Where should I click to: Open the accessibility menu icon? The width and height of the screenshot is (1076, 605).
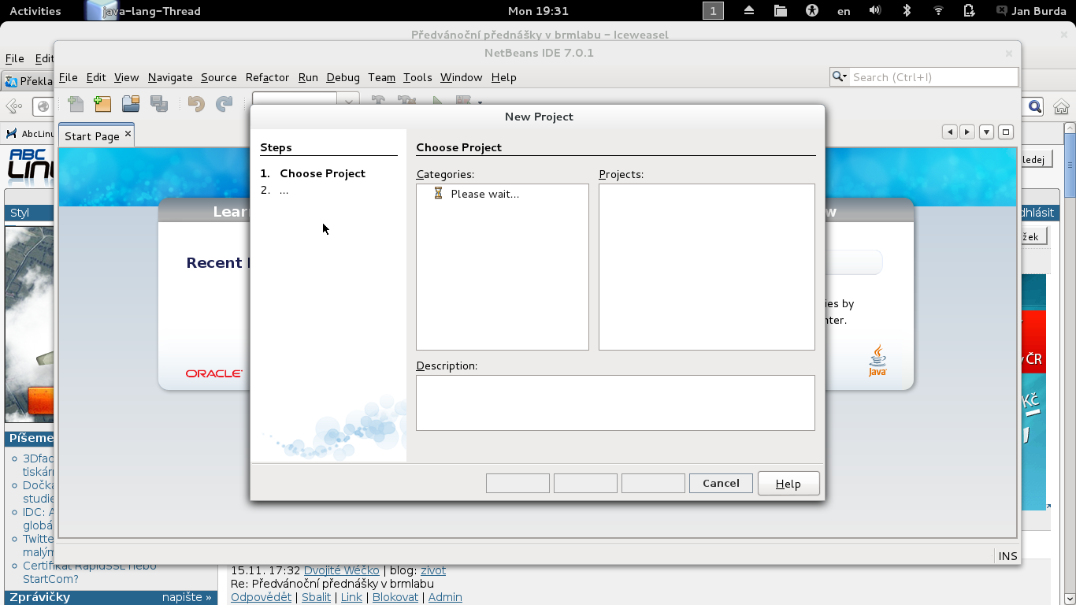[x=812, y=11]
